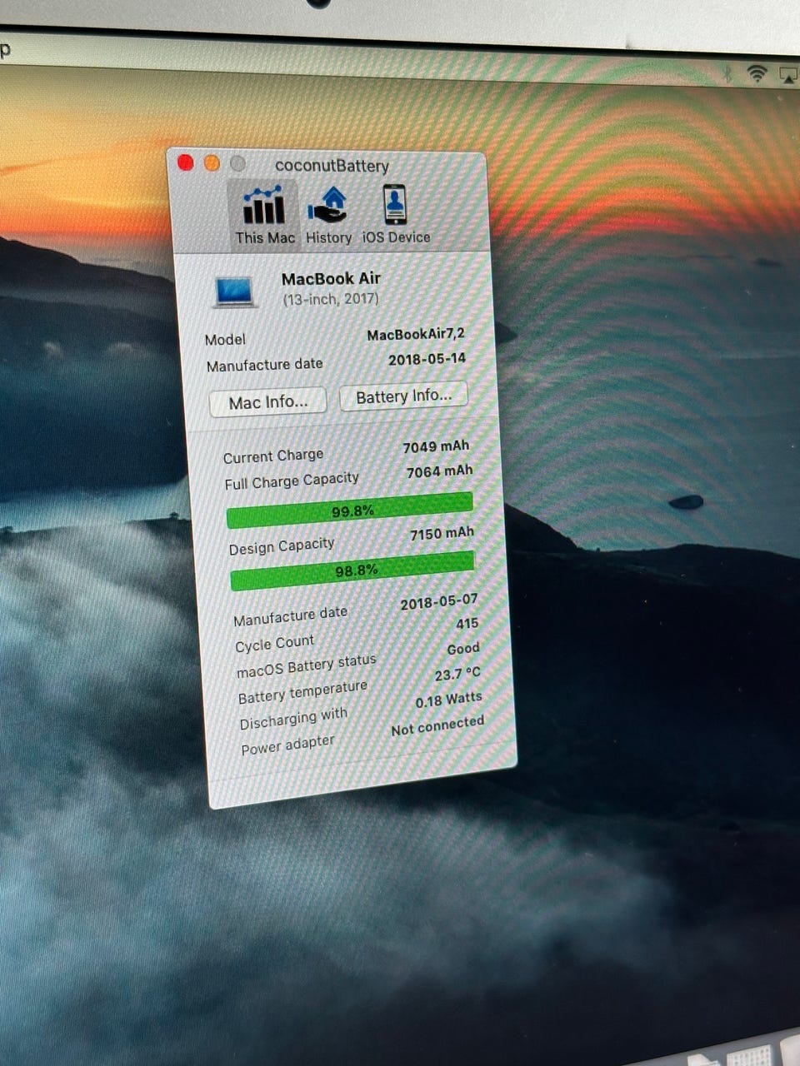
Task: Click the Mac Info... button
Action: (x=267, y=402)
